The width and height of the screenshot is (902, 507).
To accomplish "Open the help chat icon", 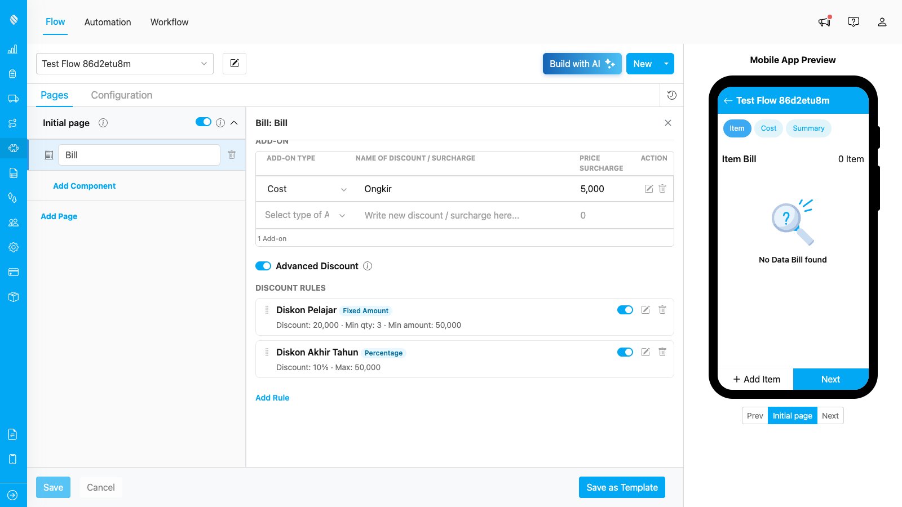I will [x=854, y=22].
